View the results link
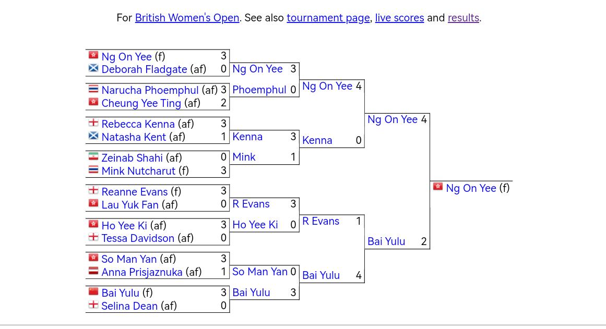 click(463, 18)
